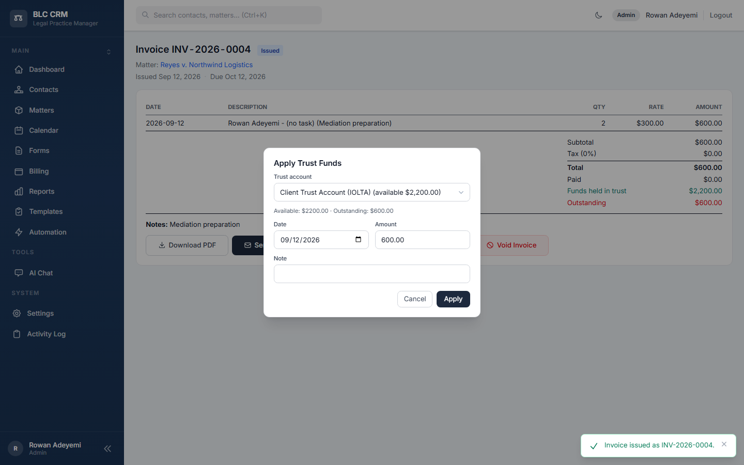Dismiss the invoice issued notification
This screenshot has width=744, height=465.
724,444
